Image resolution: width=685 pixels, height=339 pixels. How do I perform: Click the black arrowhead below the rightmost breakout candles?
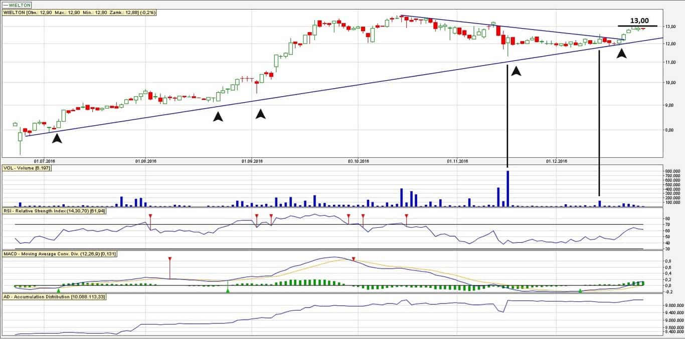(621, 53)
